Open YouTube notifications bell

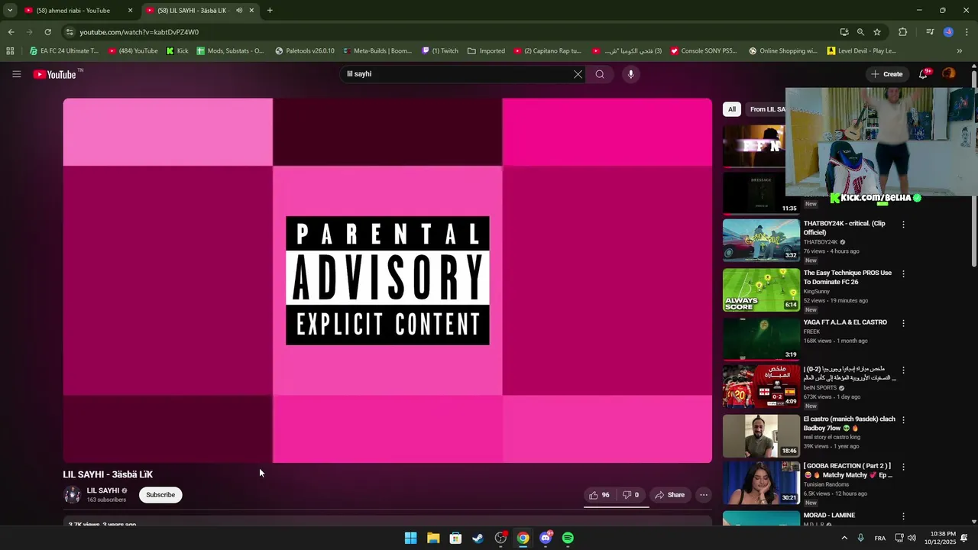click(x=924, y=74)
